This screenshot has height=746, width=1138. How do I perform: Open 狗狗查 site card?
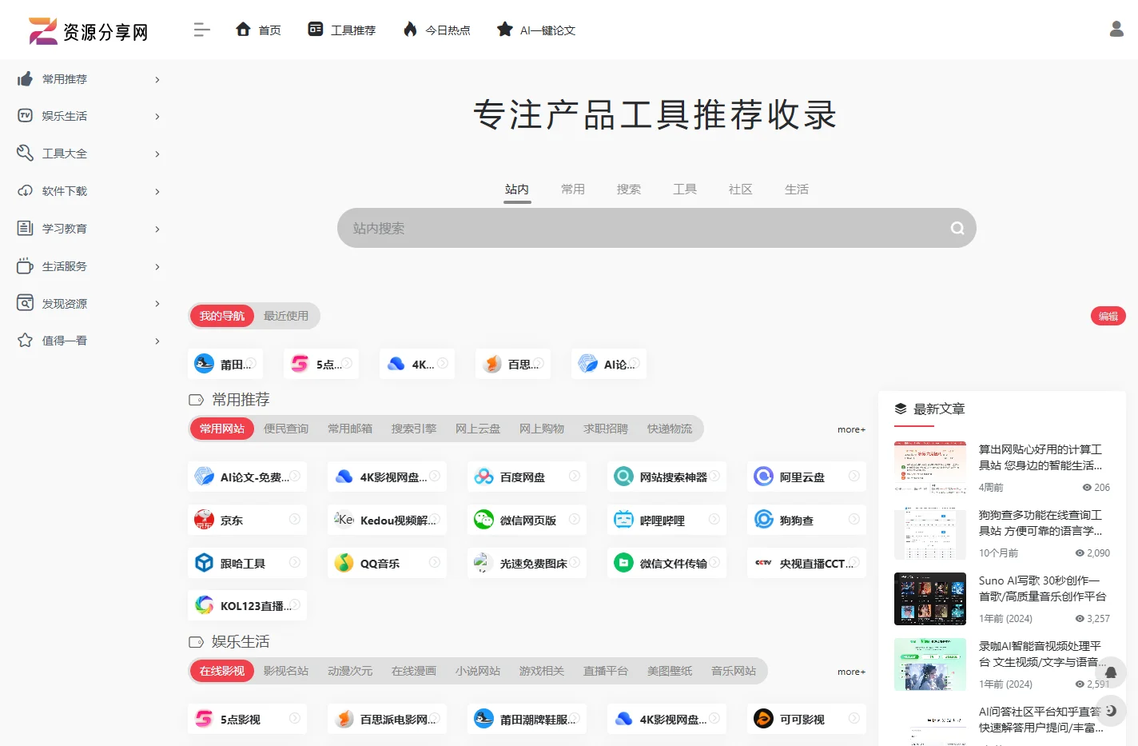point(806,520)
